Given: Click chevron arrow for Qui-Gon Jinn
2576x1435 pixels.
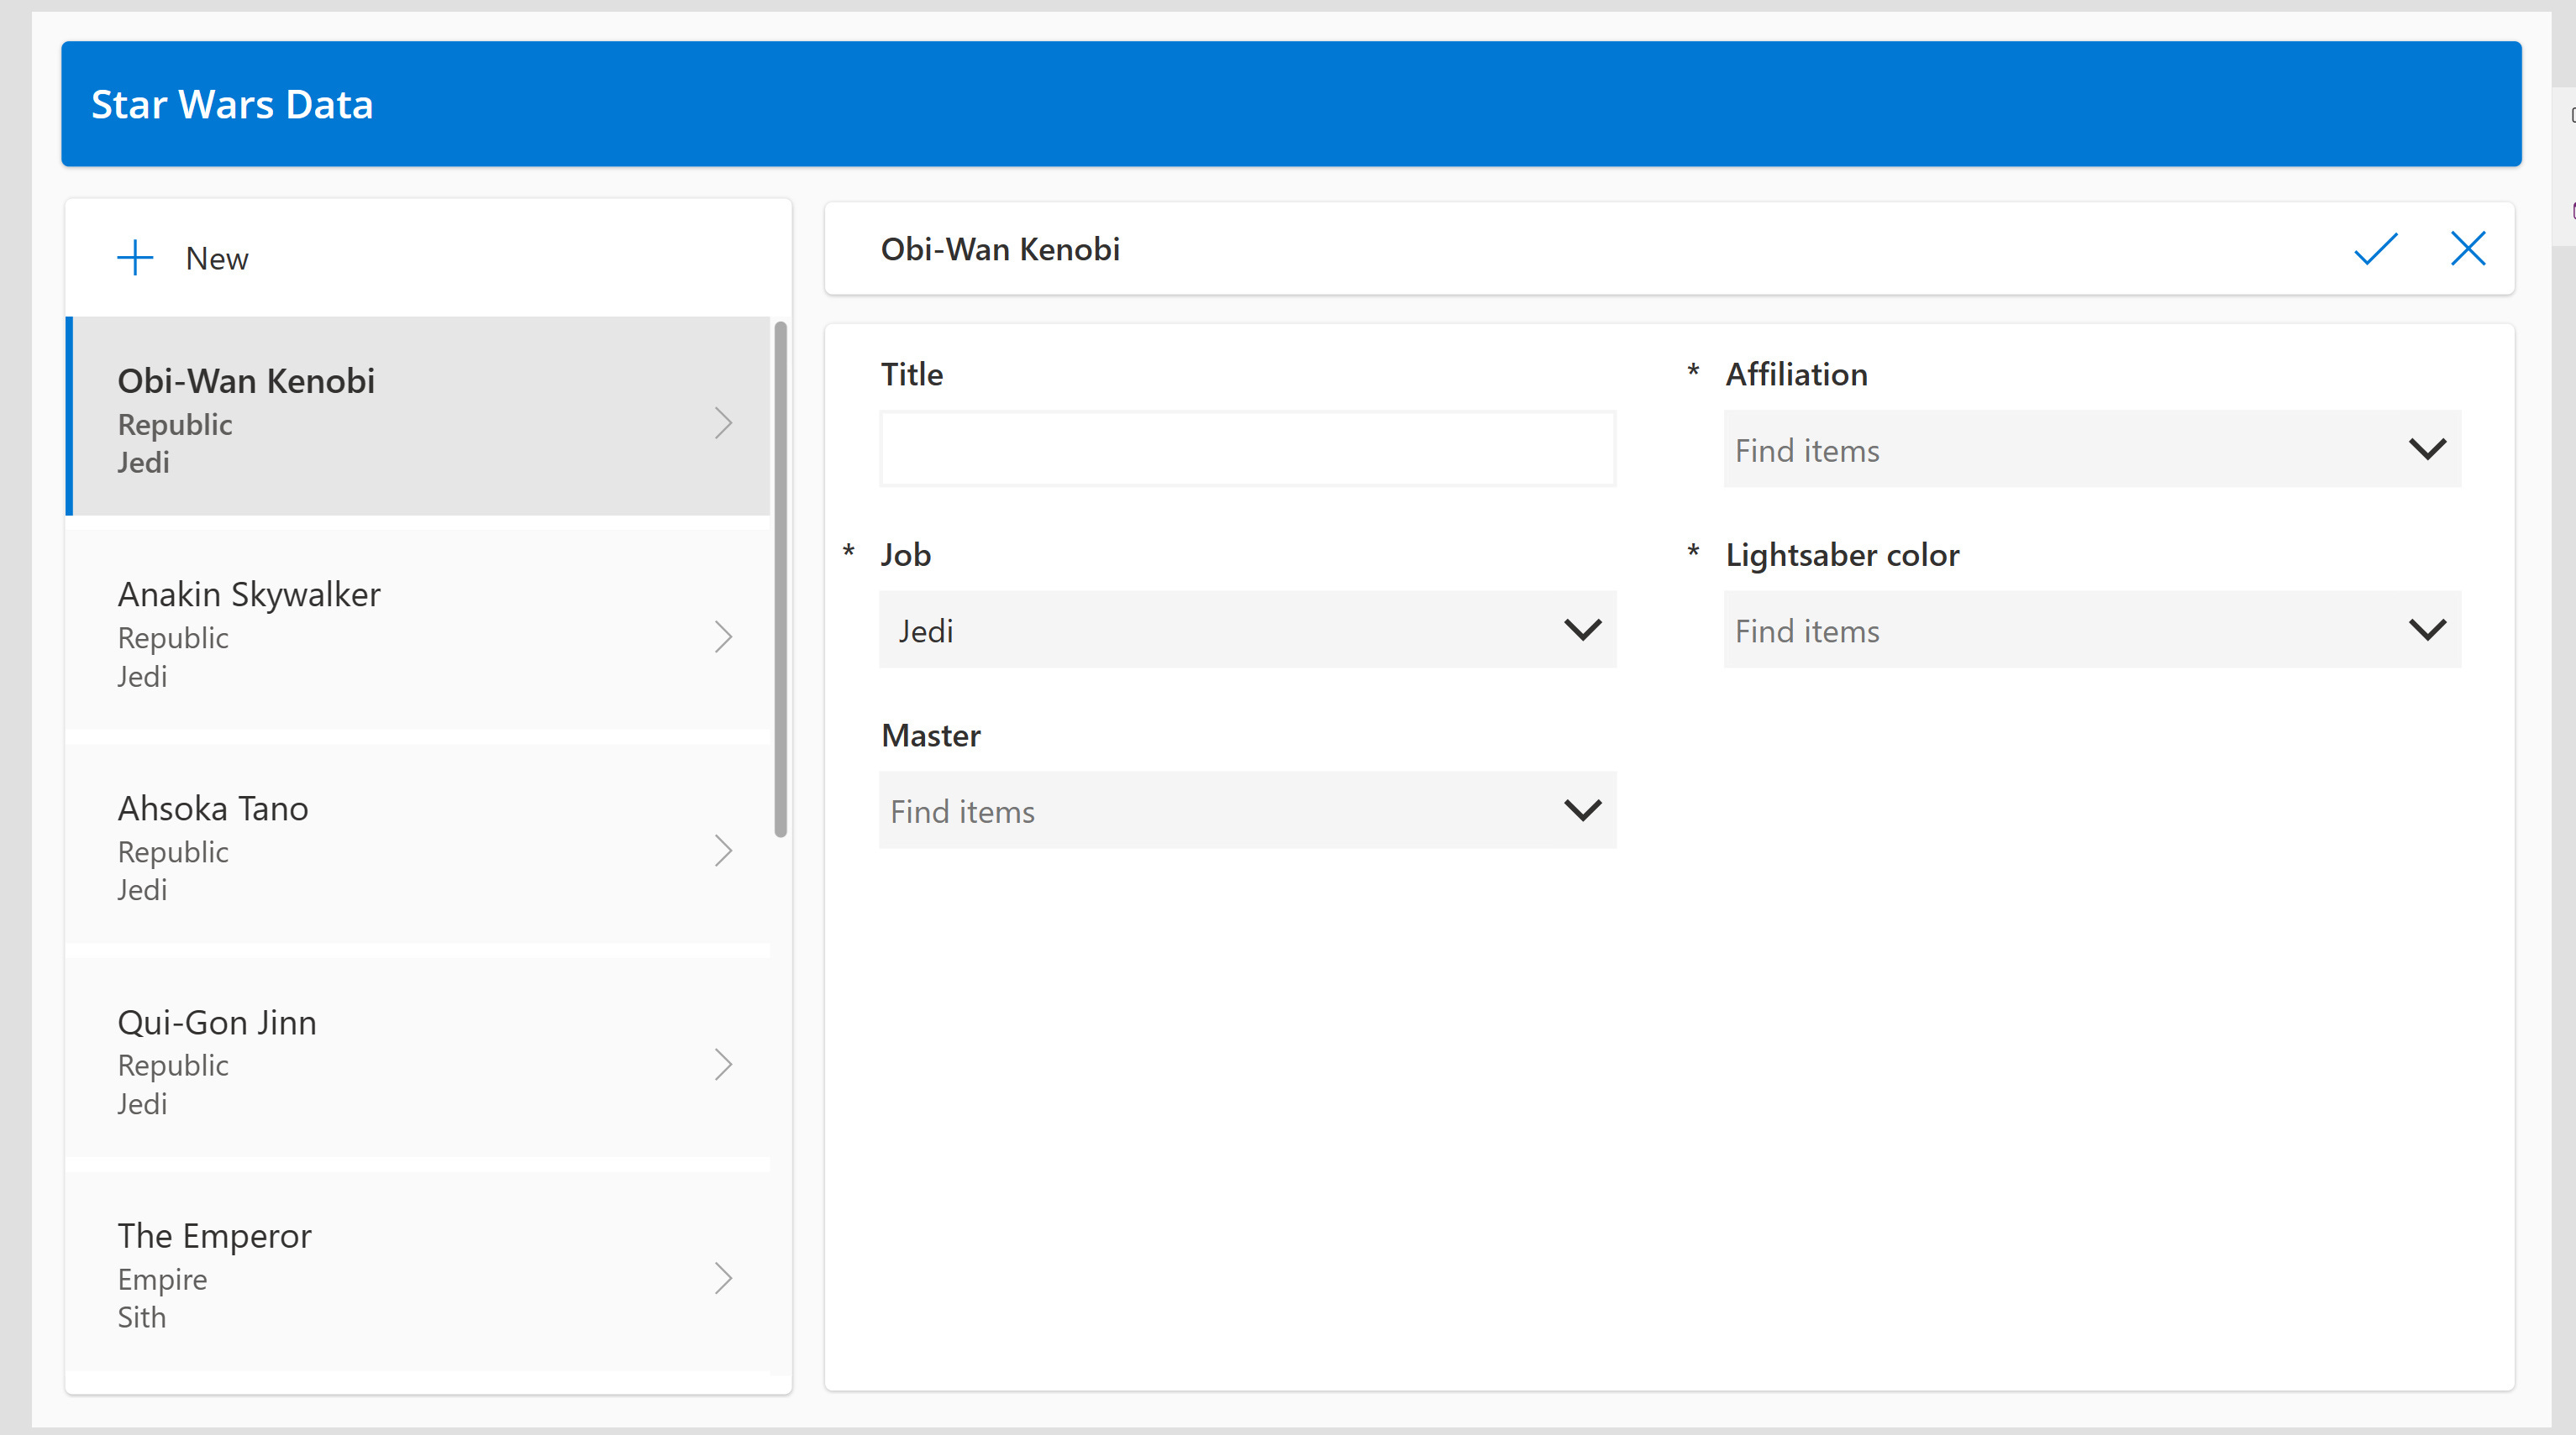Looking at the screenshot, I should point(723,1064).
